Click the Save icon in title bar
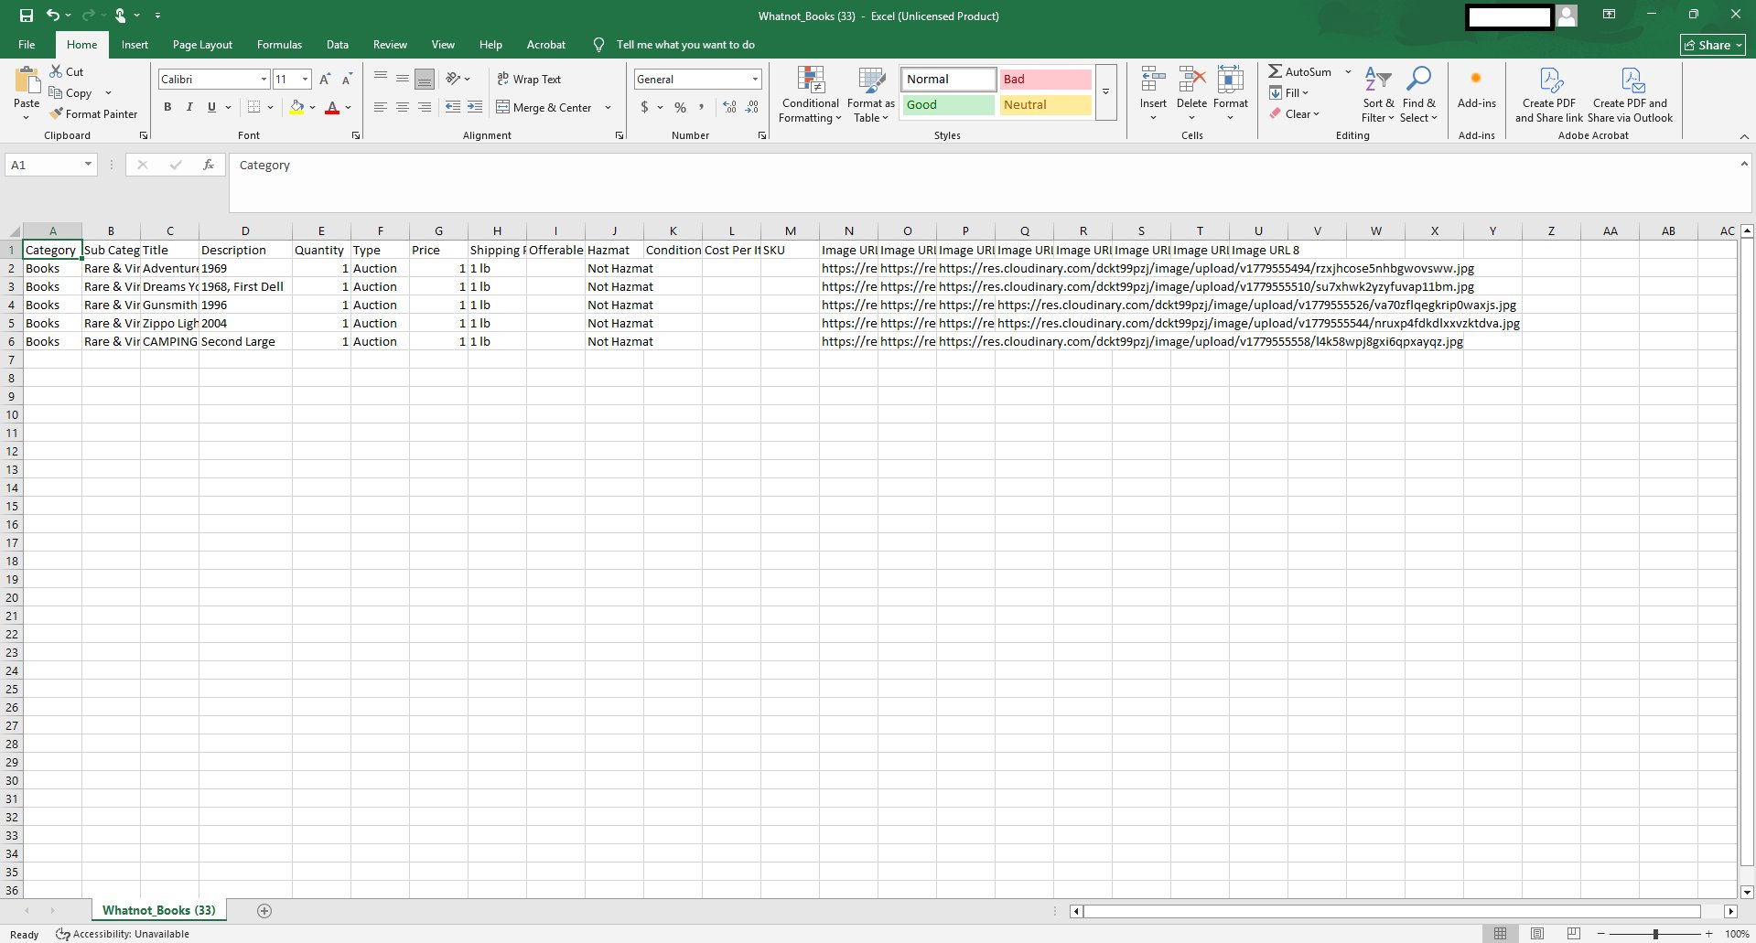Screen dimensions: 1756x943 (x=26, y=16)
